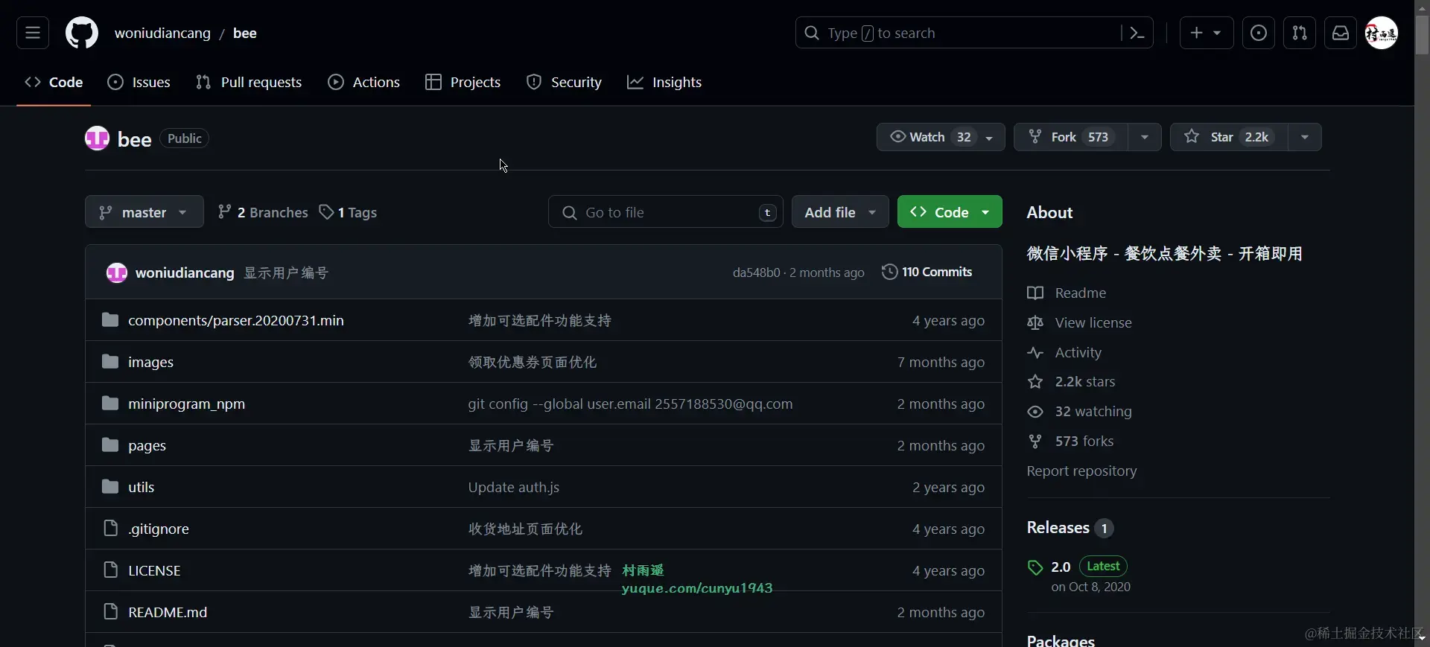Viewport: 1430px width, 647px height.
Task: Go to GitHub home via Octocat logo
Action: (x=82, y=33)
